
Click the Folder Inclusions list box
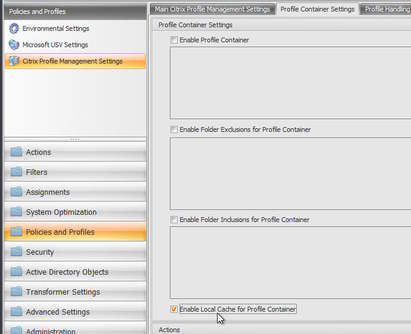pyautogui.click(x=291, y=263)
